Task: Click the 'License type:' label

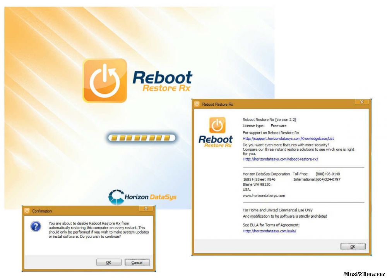Action: (x=253, y=126)
